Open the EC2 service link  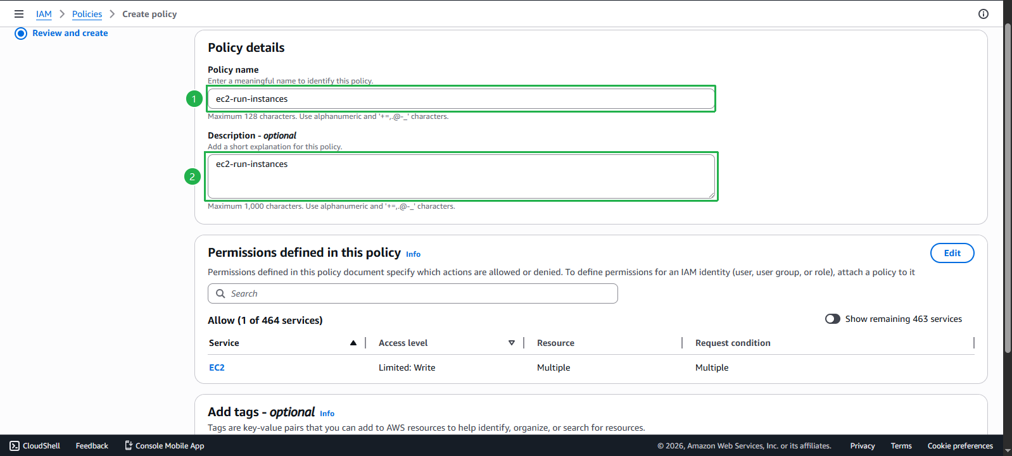217,367
